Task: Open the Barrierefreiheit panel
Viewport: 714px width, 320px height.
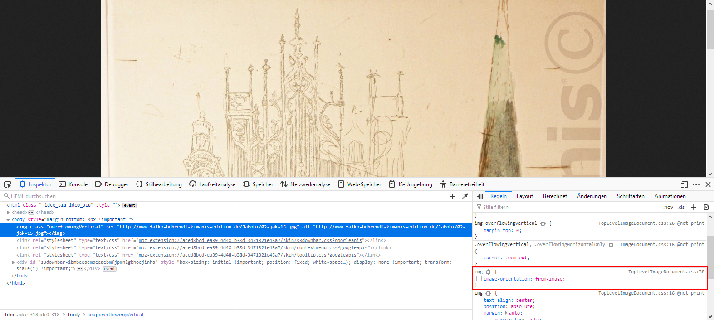Action: 462,184
